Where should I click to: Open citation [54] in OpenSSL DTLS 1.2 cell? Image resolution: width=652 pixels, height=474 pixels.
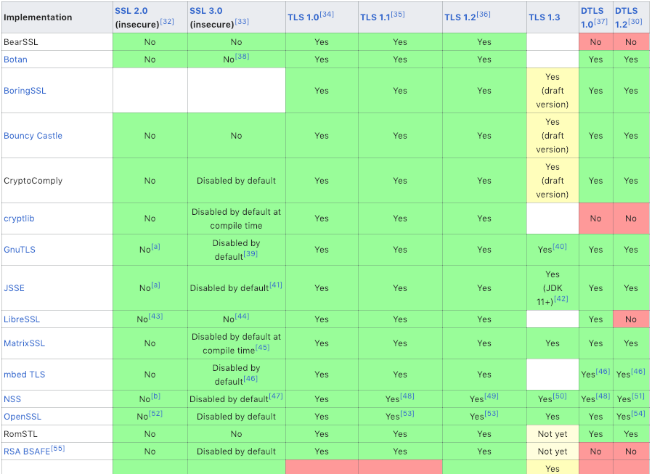click(638, 413)
